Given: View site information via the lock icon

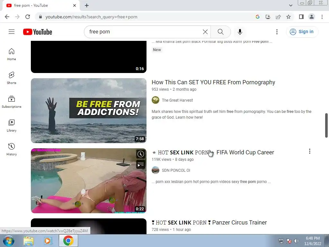Looking at the screenshot, I should tap(40, 17).
